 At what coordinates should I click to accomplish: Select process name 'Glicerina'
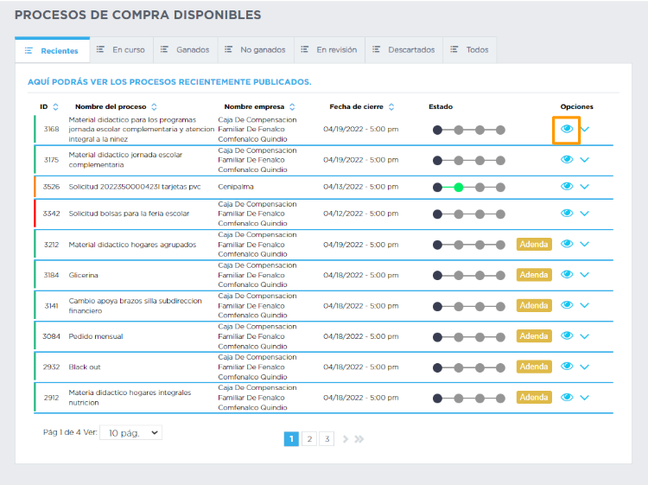84,275
